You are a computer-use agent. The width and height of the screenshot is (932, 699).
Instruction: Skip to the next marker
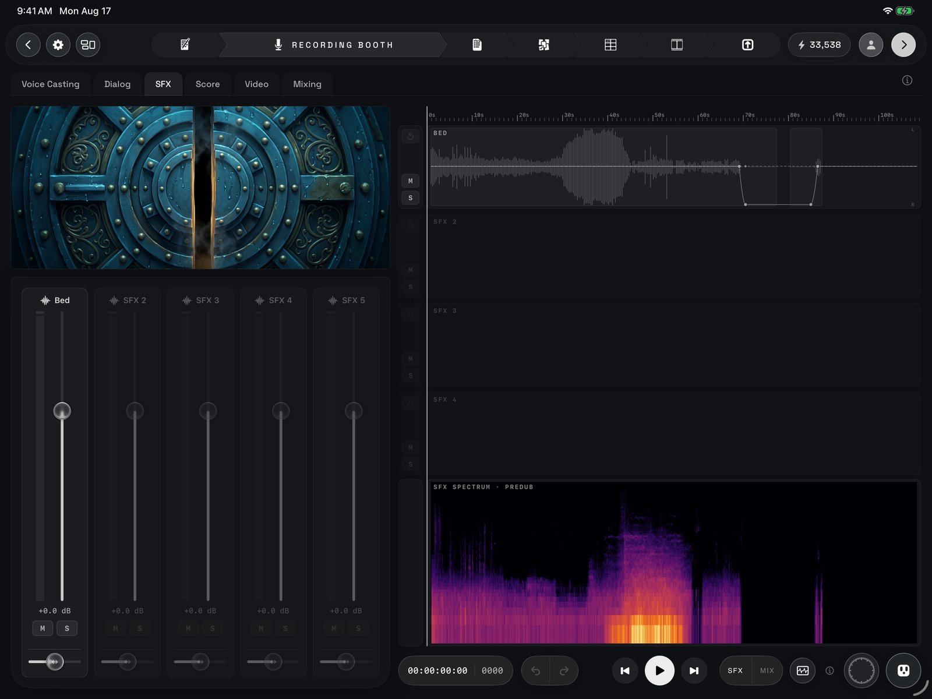[x=694, y=671]
